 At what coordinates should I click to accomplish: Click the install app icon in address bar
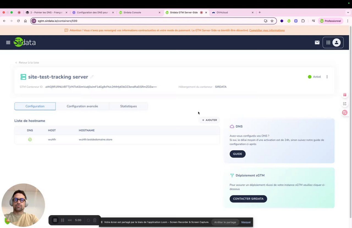(x=266, y=21)
